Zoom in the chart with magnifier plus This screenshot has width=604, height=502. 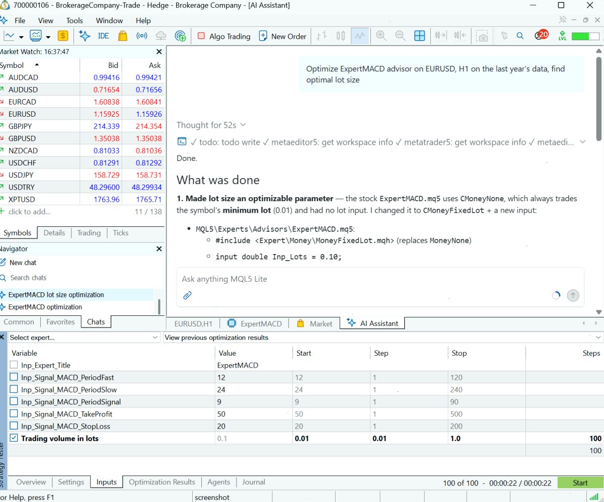click(x=381, y=36)
